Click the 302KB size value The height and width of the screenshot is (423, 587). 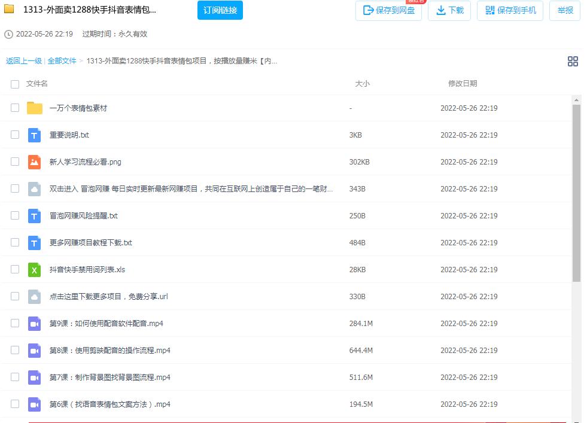click(360, 162)
